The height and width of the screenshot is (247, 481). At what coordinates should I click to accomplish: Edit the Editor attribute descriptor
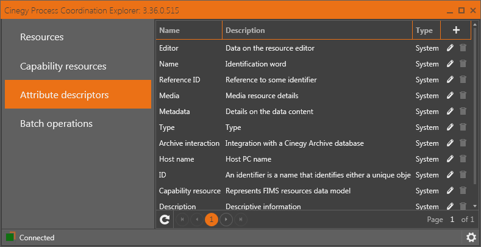[450, 48]
